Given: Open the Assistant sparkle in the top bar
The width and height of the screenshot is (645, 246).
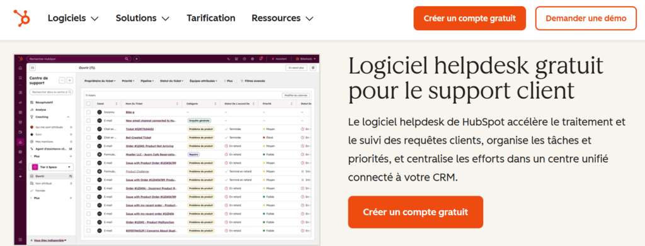Looking at the screenshot, I should (x=273, y=59).
